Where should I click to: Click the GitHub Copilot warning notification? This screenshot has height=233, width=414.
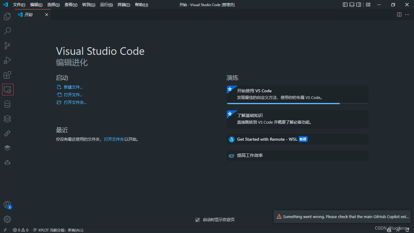(x=342, y=217)
